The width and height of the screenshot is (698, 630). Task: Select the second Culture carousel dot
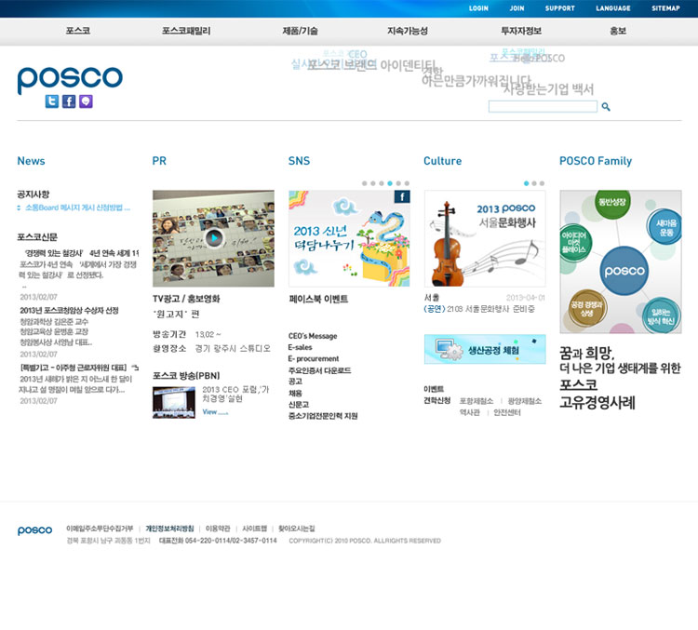point(534,183)
